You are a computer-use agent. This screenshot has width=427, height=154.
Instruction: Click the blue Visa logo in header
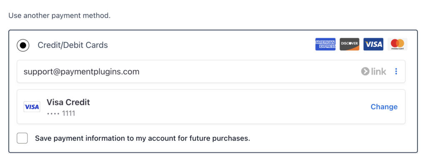point(373,44)
